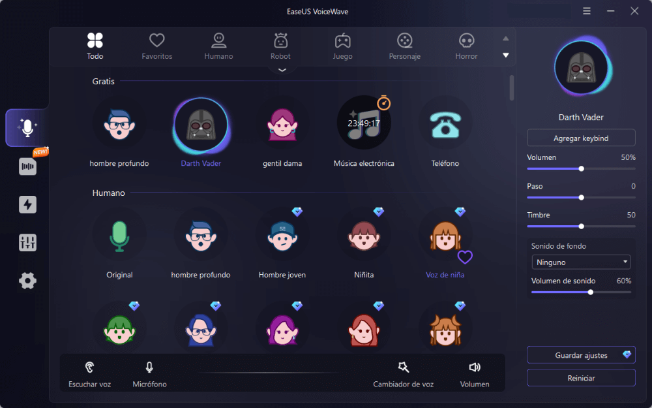Adjust the Volumen de sonido slider

coord(581,292)
